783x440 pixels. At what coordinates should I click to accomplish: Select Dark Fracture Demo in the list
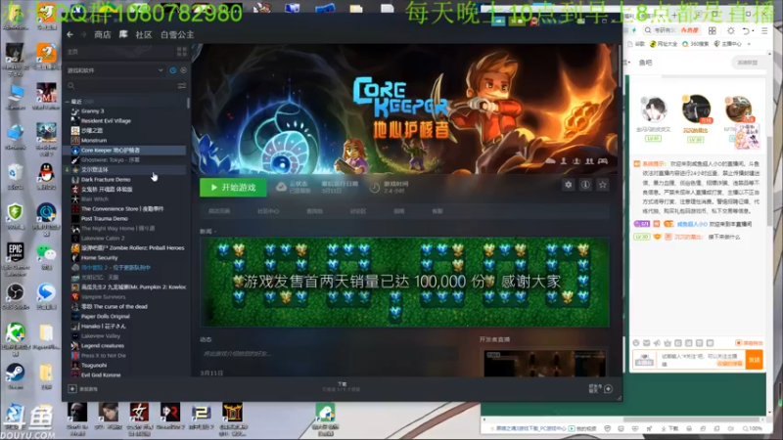(106, 180)
